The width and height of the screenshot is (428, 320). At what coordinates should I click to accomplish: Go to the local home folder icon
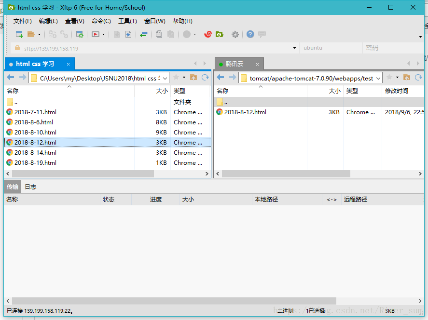point(193,78)
